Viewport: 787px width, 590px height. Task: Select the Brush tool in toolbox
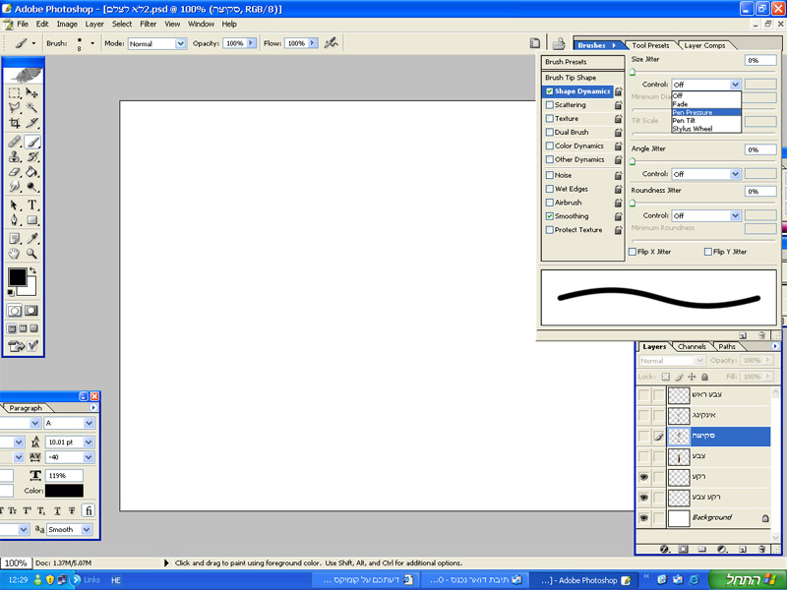[32, 142]
